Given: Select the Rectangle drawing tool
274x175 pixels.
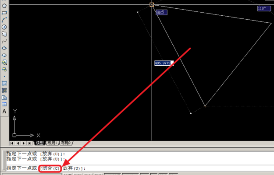Looking at the screenshot, I should [x=4, y=13].
